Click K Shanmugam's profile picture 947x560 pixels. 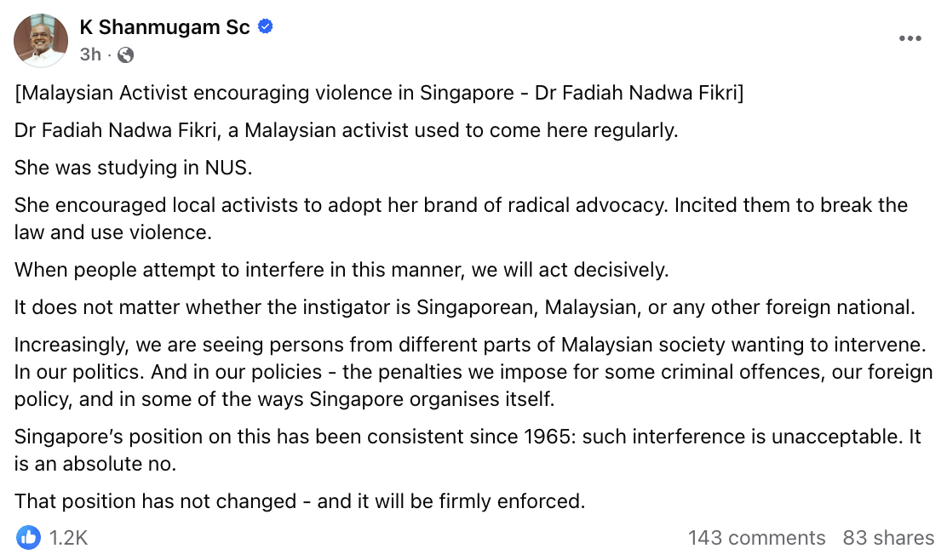[x=41, y=40]
